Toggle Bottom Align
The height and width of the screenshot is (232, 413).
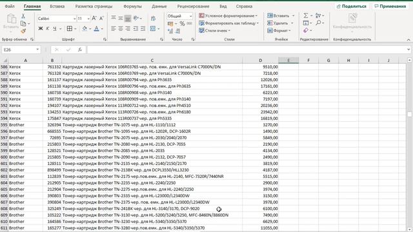[128, 18]
